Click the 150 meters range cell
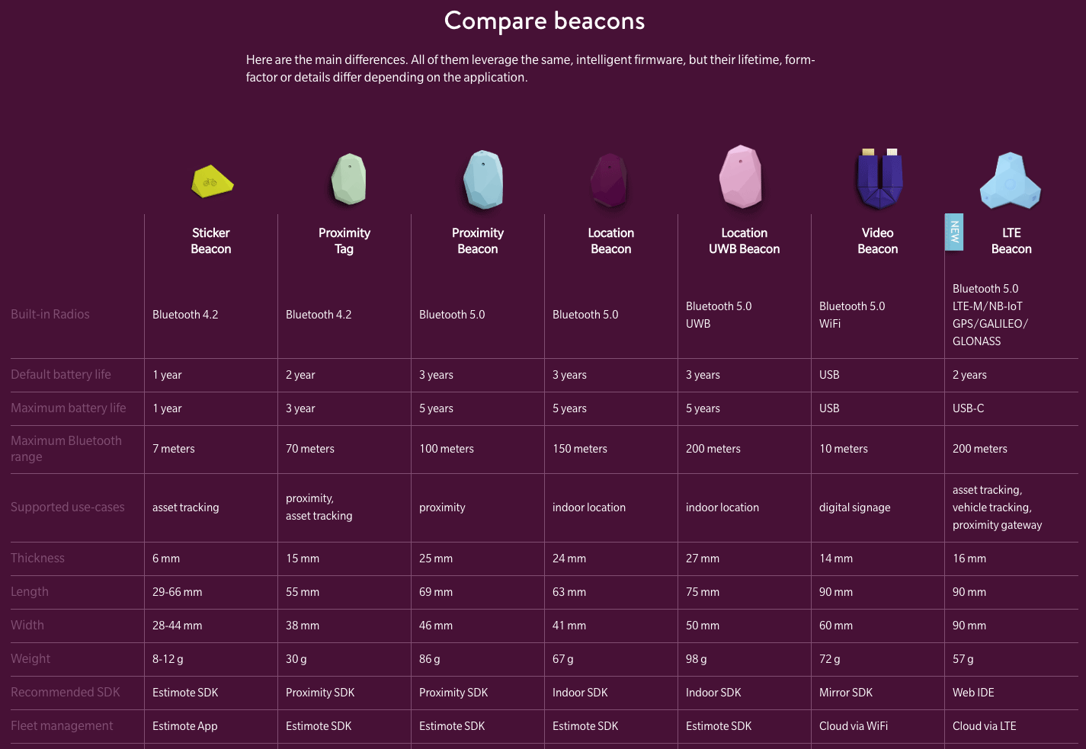Image resolution: width=1086 pixels, height=749 pixels. 580,449
